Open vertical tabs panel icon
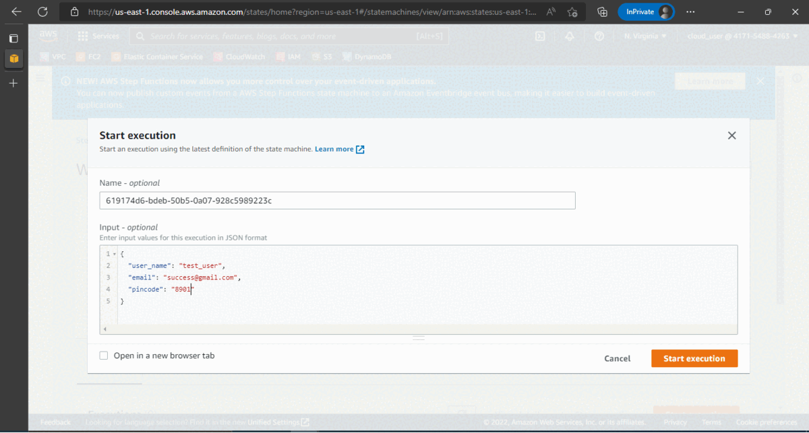809x433 pixels. pos(13,38)
